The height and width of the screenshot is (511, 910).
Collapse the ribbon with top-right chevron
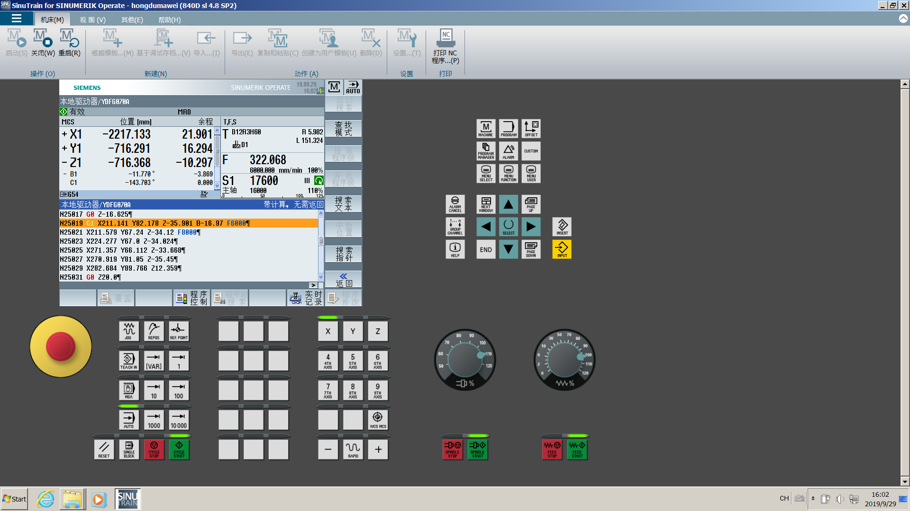point(903,19)
